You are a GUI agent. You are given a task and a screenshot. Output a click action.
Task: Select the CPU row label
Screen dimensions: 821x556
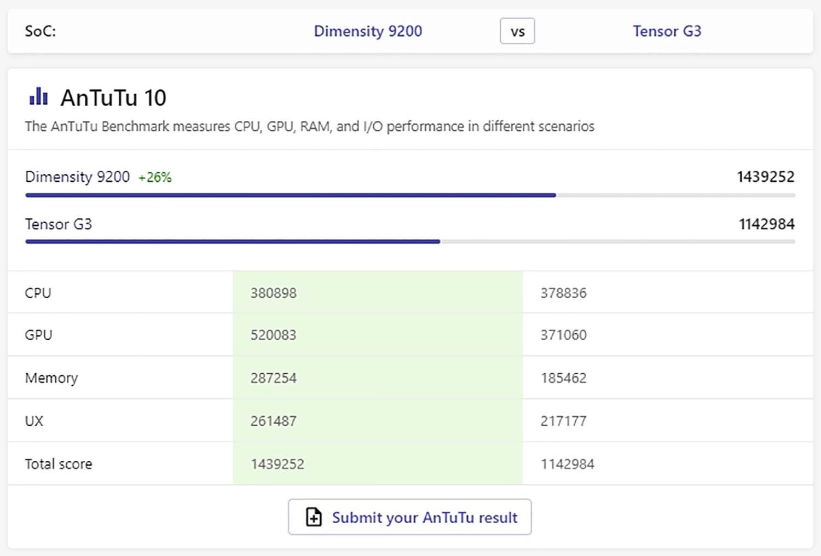pyautogui.click(x=38, y=293)
